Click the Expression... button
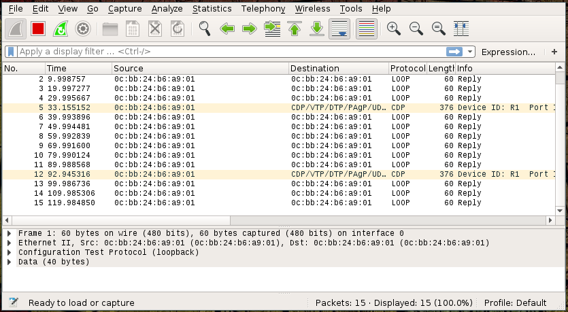Screen dimensions: 568x312 [508, 52]
